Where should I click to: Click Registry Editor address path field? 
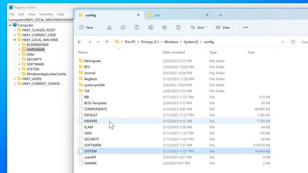[x=40, y=20]
